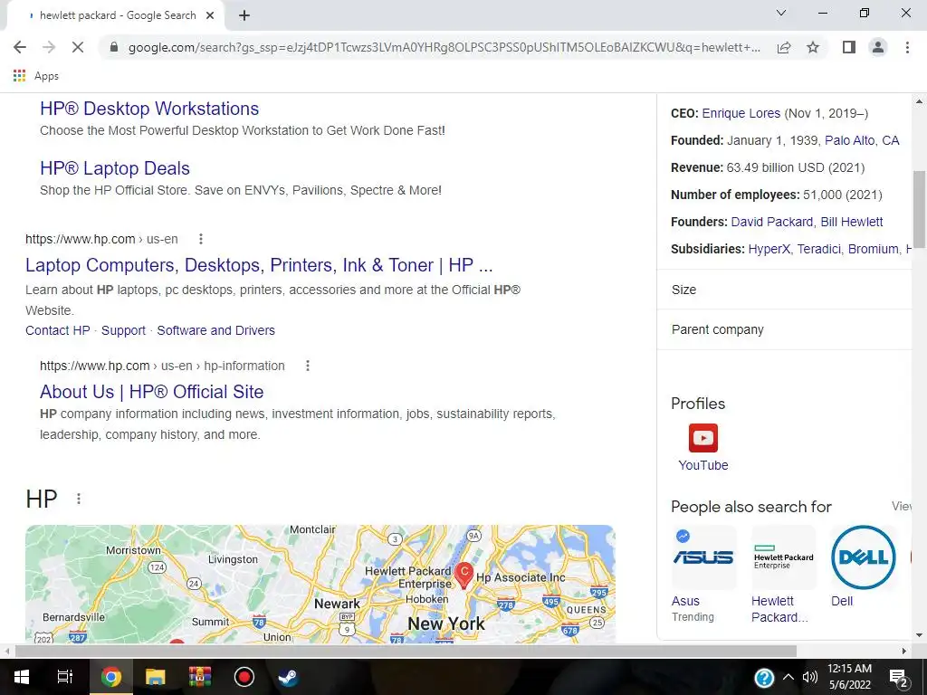Click the Bill Hewlett founder link
927x695 pixels.
click(x=851, y=223)
